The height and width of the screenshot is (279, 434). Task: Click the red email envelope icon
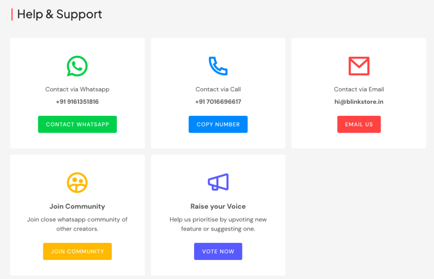click(x=359, y=66)
